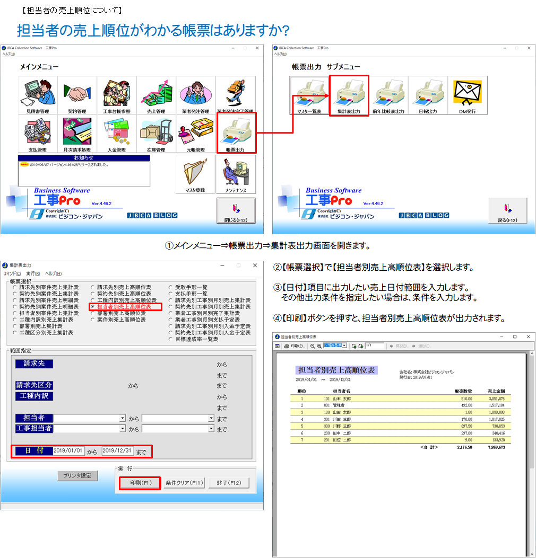The height and width of the screenshot is (558, 536).
Task: Click the start date field showing 2019/01/01
Action: [68, 451]
